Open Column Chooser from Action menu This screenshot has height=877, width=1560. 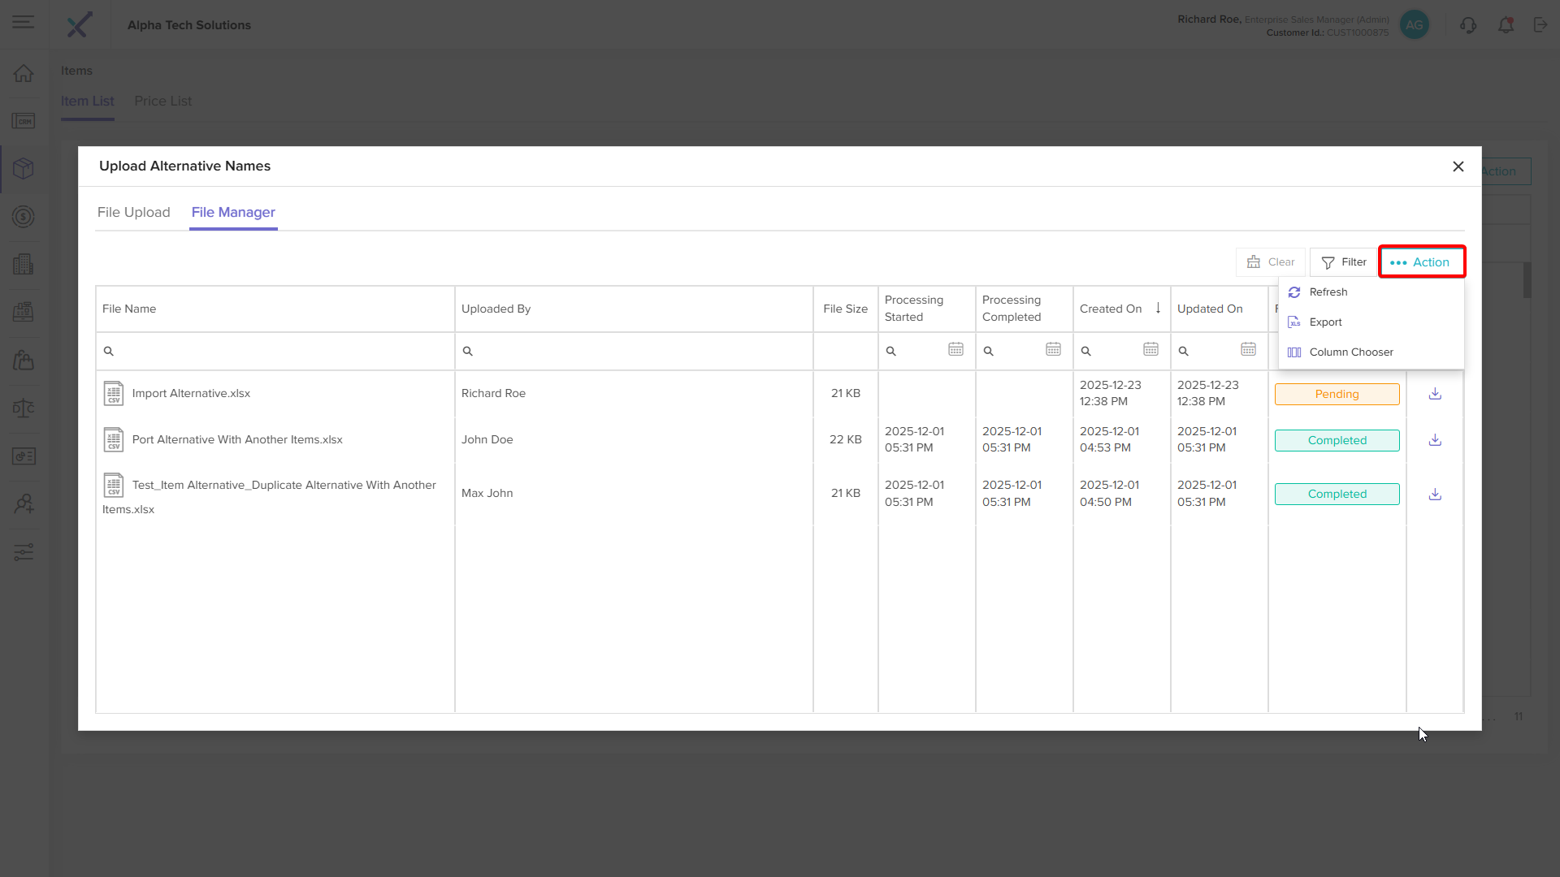point(1350,352)
